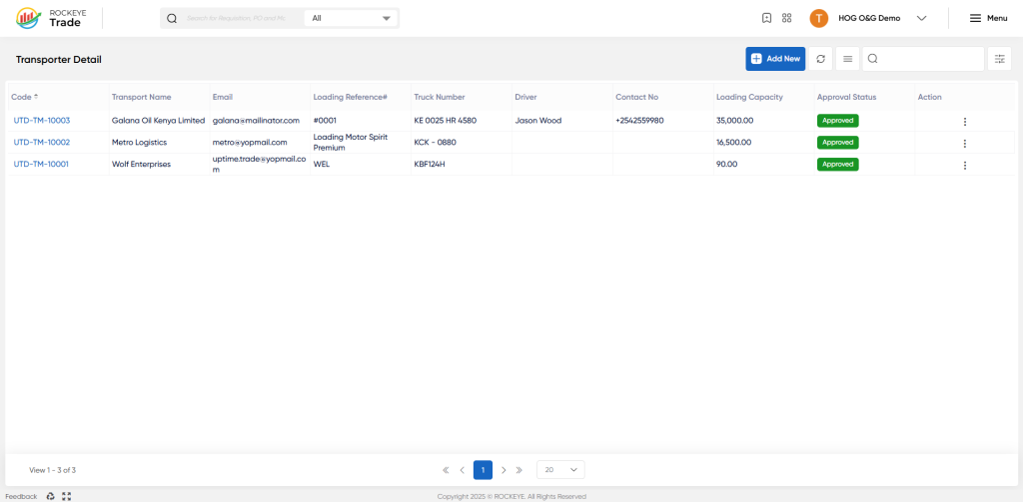
Task: Select page 1 in pagination
Action: (483, 470)
